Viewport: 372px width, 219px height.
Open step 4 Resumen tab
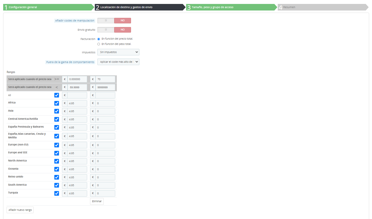pos(323,7)
